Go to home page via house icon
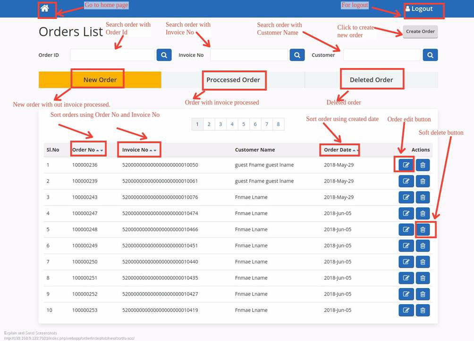This screenshot has height=341, width=474. coord(45,9)
